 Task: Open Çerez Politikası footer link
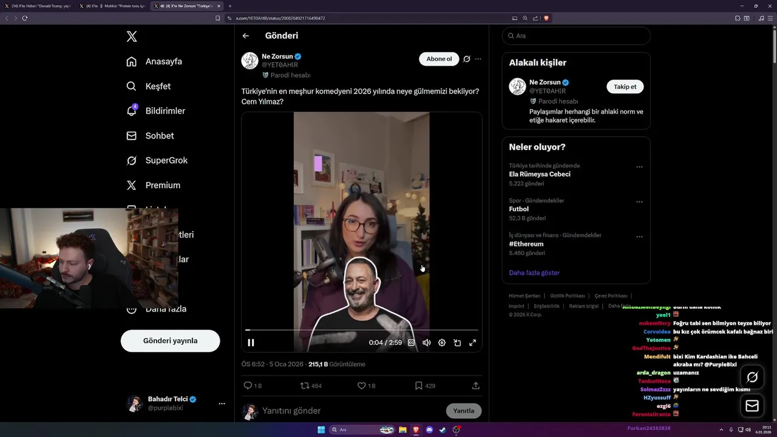point(611,296)
